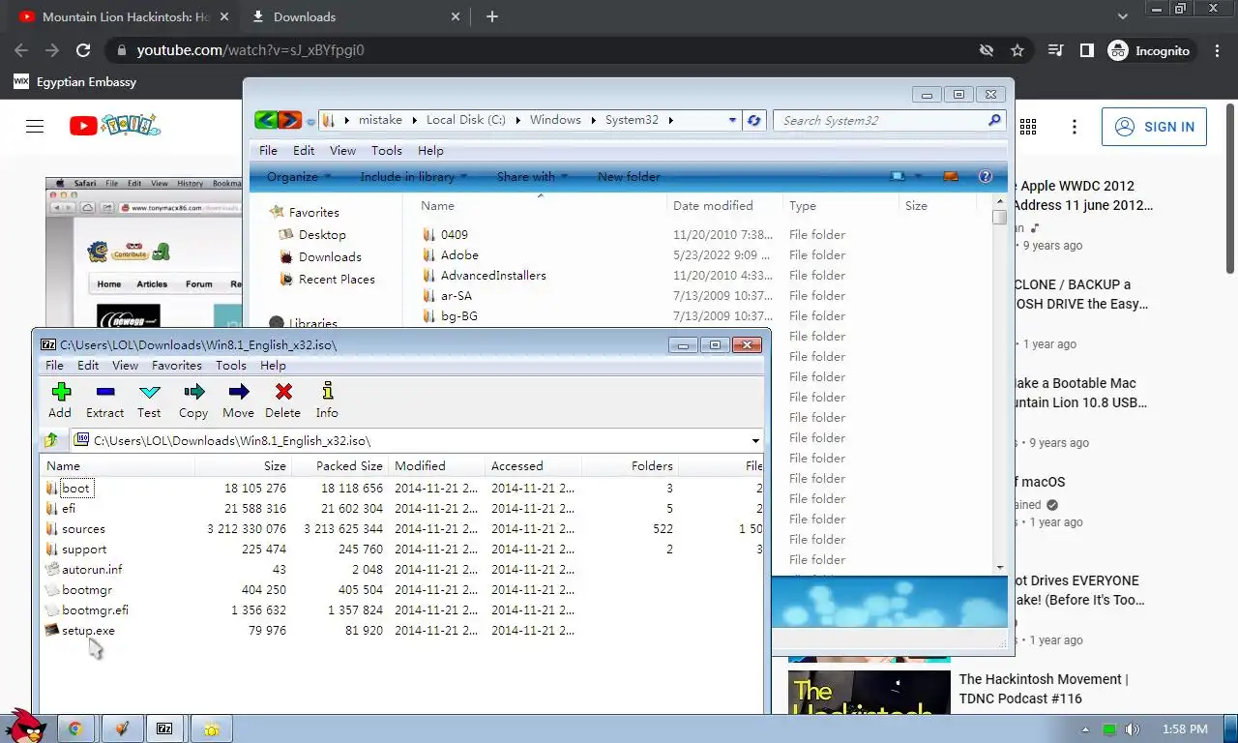This screenshot has height=743, width=1238.
Task: Go up one folder level in 7-Zip
Action: 51,440
